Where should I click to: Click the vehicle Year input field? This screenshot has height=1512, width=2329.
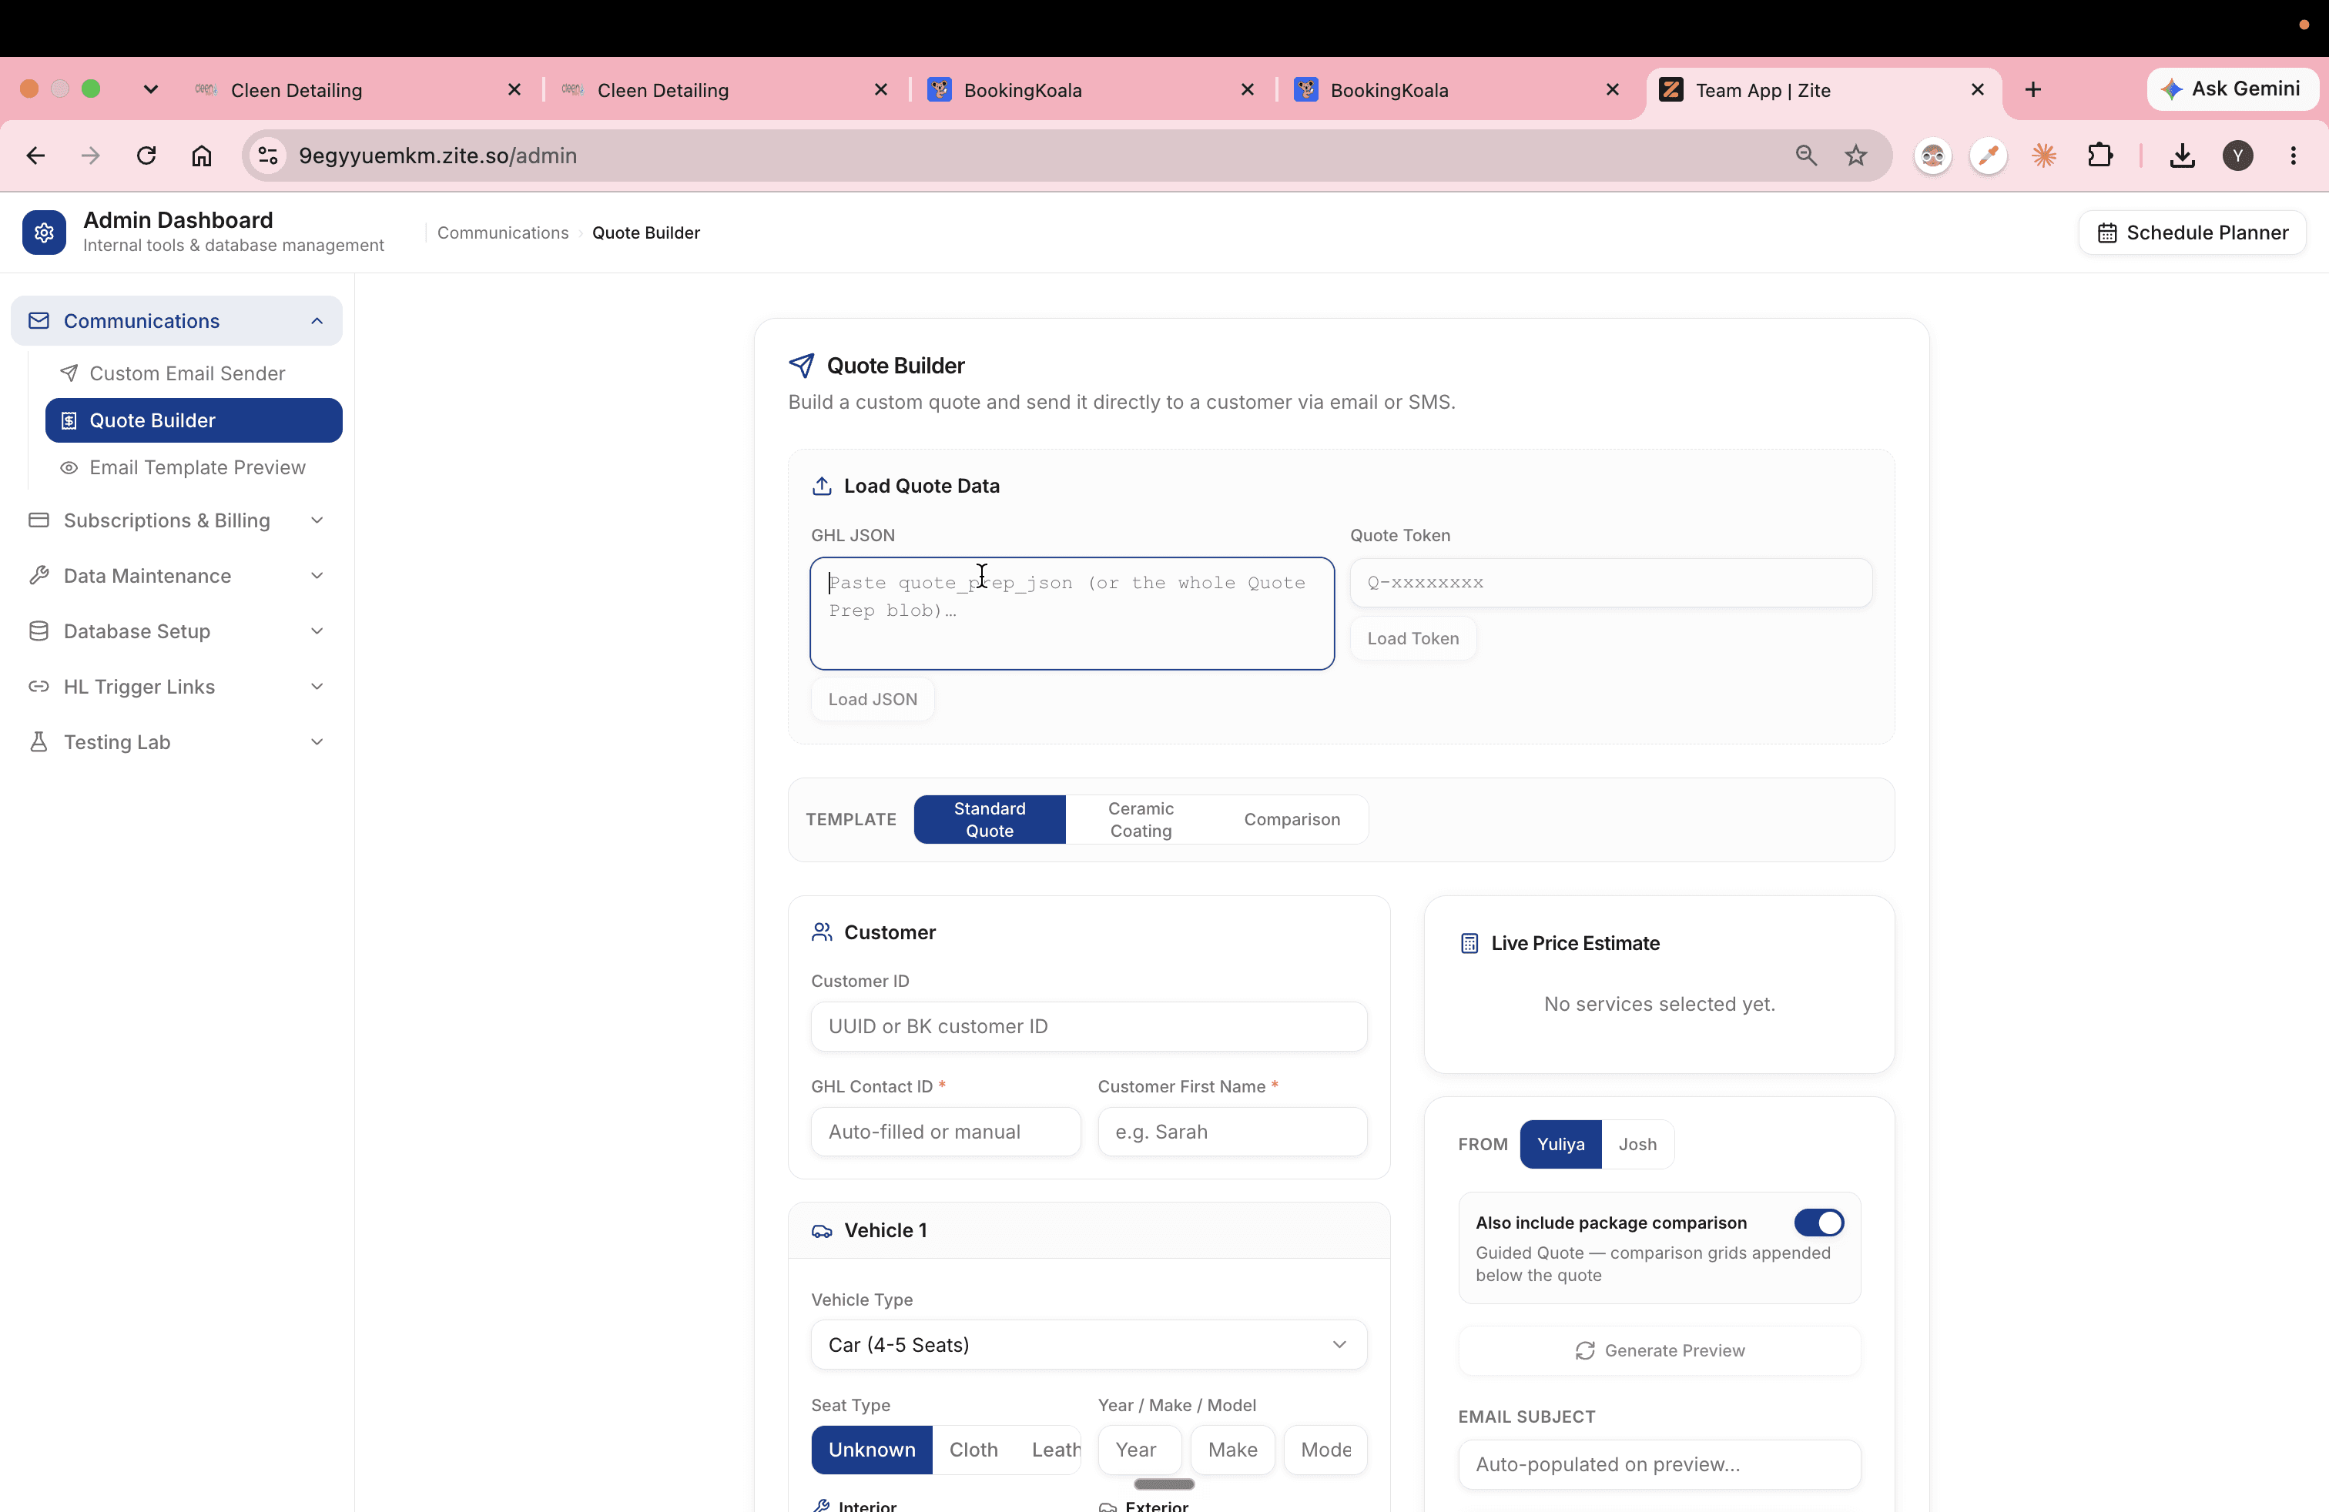(1139, 1450)
